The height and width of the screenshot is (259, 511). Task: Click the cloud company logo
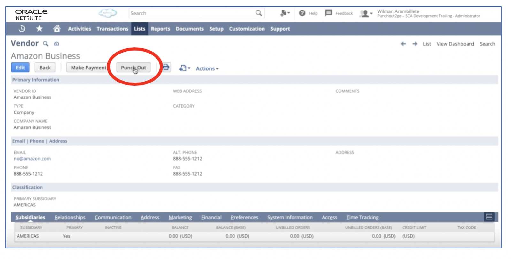(108, 13)
